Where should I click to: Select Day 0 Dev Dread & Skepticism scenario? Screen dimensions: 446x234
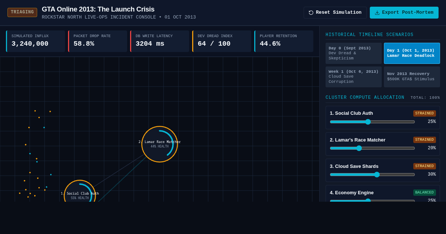(x=353, y=53)
